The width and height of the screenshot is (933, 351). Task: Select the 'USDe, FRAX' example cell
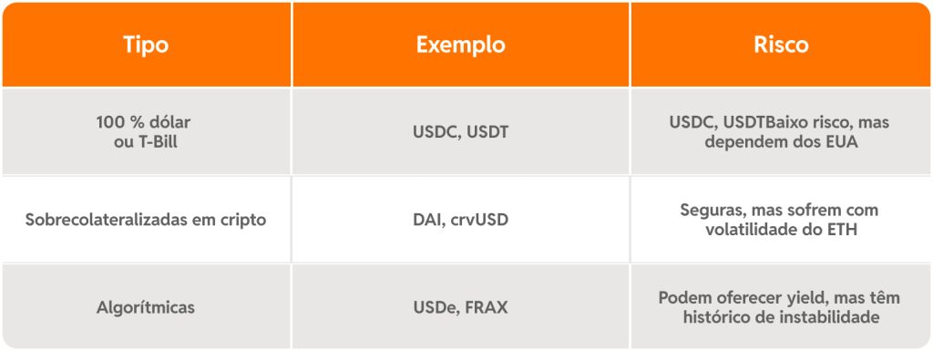click(460, 307)
